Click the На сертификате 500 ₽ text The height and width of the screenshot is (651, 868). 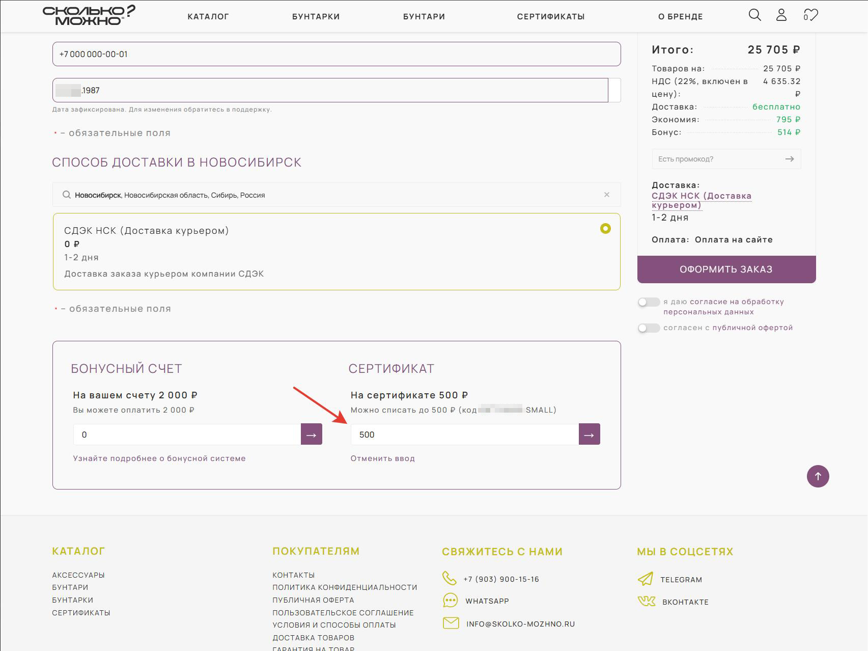409,395
